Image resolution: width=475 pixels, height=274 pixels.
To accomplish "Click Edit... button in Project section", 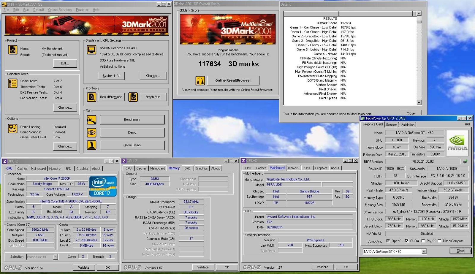I will (65, 63).
